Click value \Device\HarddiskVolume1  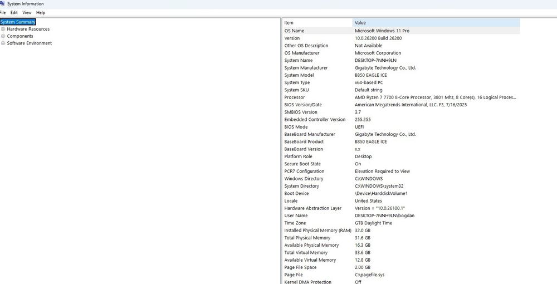[x=381, y=193]
